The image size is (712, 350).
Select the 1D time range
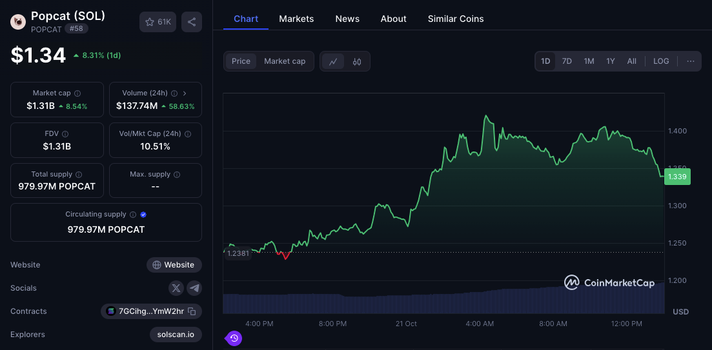pos(546,61)
